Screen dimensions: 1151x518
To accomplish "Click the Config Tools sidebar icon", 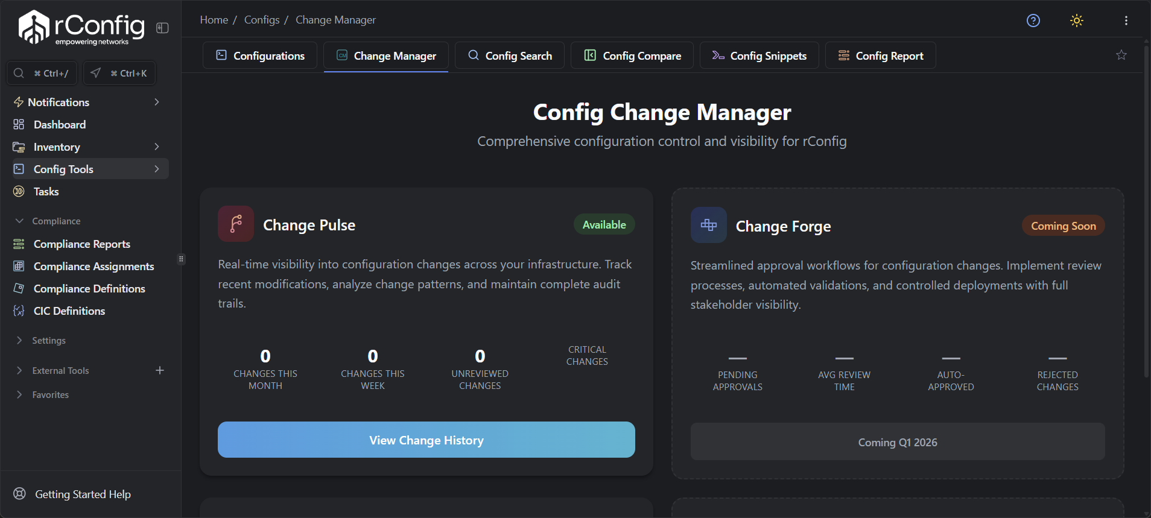I will (x=19, y=169).
